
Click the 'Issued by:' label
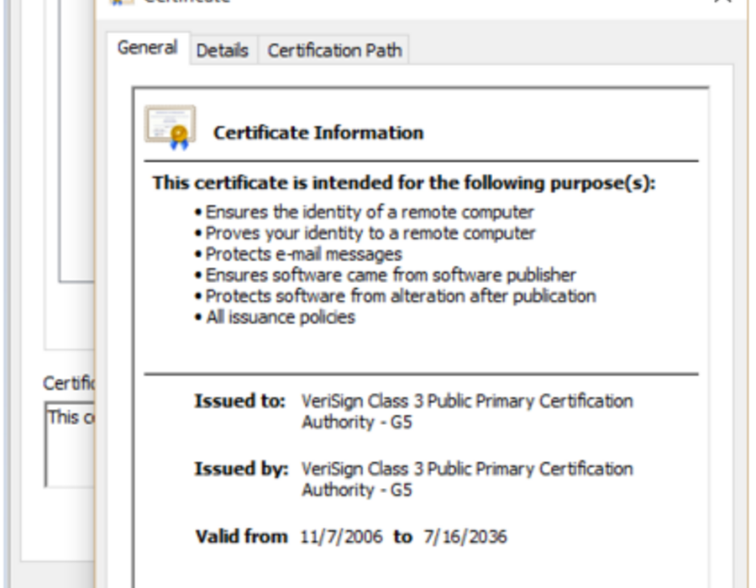coord(241,469)
